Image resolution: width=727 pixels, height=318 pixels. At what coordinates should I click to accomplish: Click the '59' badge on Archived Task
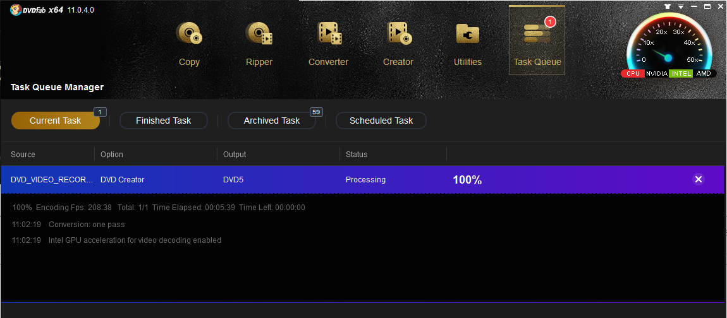[x=316, y=112]
